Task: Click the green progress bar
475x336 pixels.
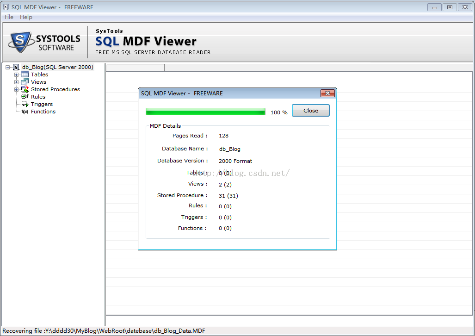Action: click(x=205, y=112)
